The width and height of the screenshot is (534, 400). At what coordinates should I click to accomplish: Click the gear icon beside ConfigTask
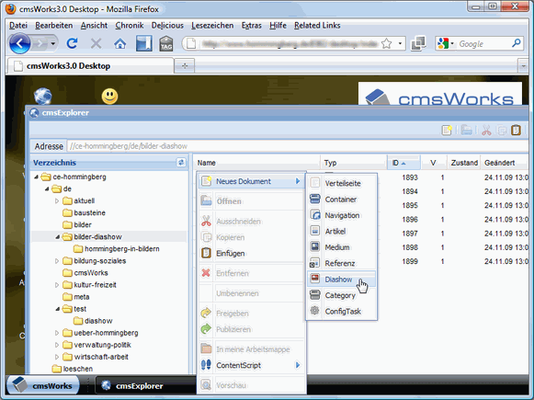tap(315, 311)
